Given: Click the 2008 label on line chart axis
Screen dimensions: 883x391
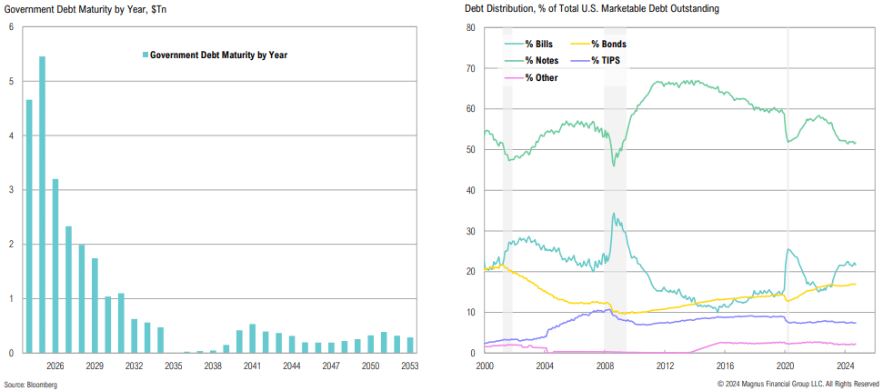Looking at the screenshot, I should coord(605,365).
